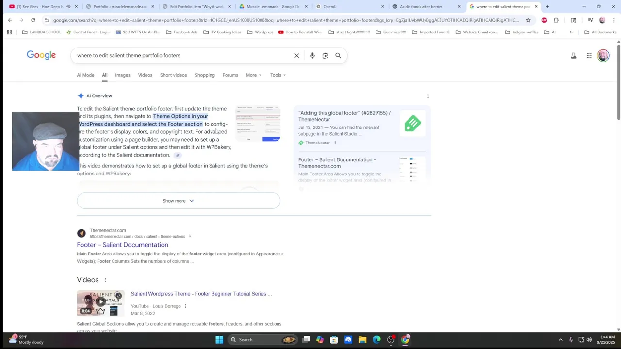Open the Google apps grid
The height and width of the screenshot is (349, 621).
(x=589, y=56)
